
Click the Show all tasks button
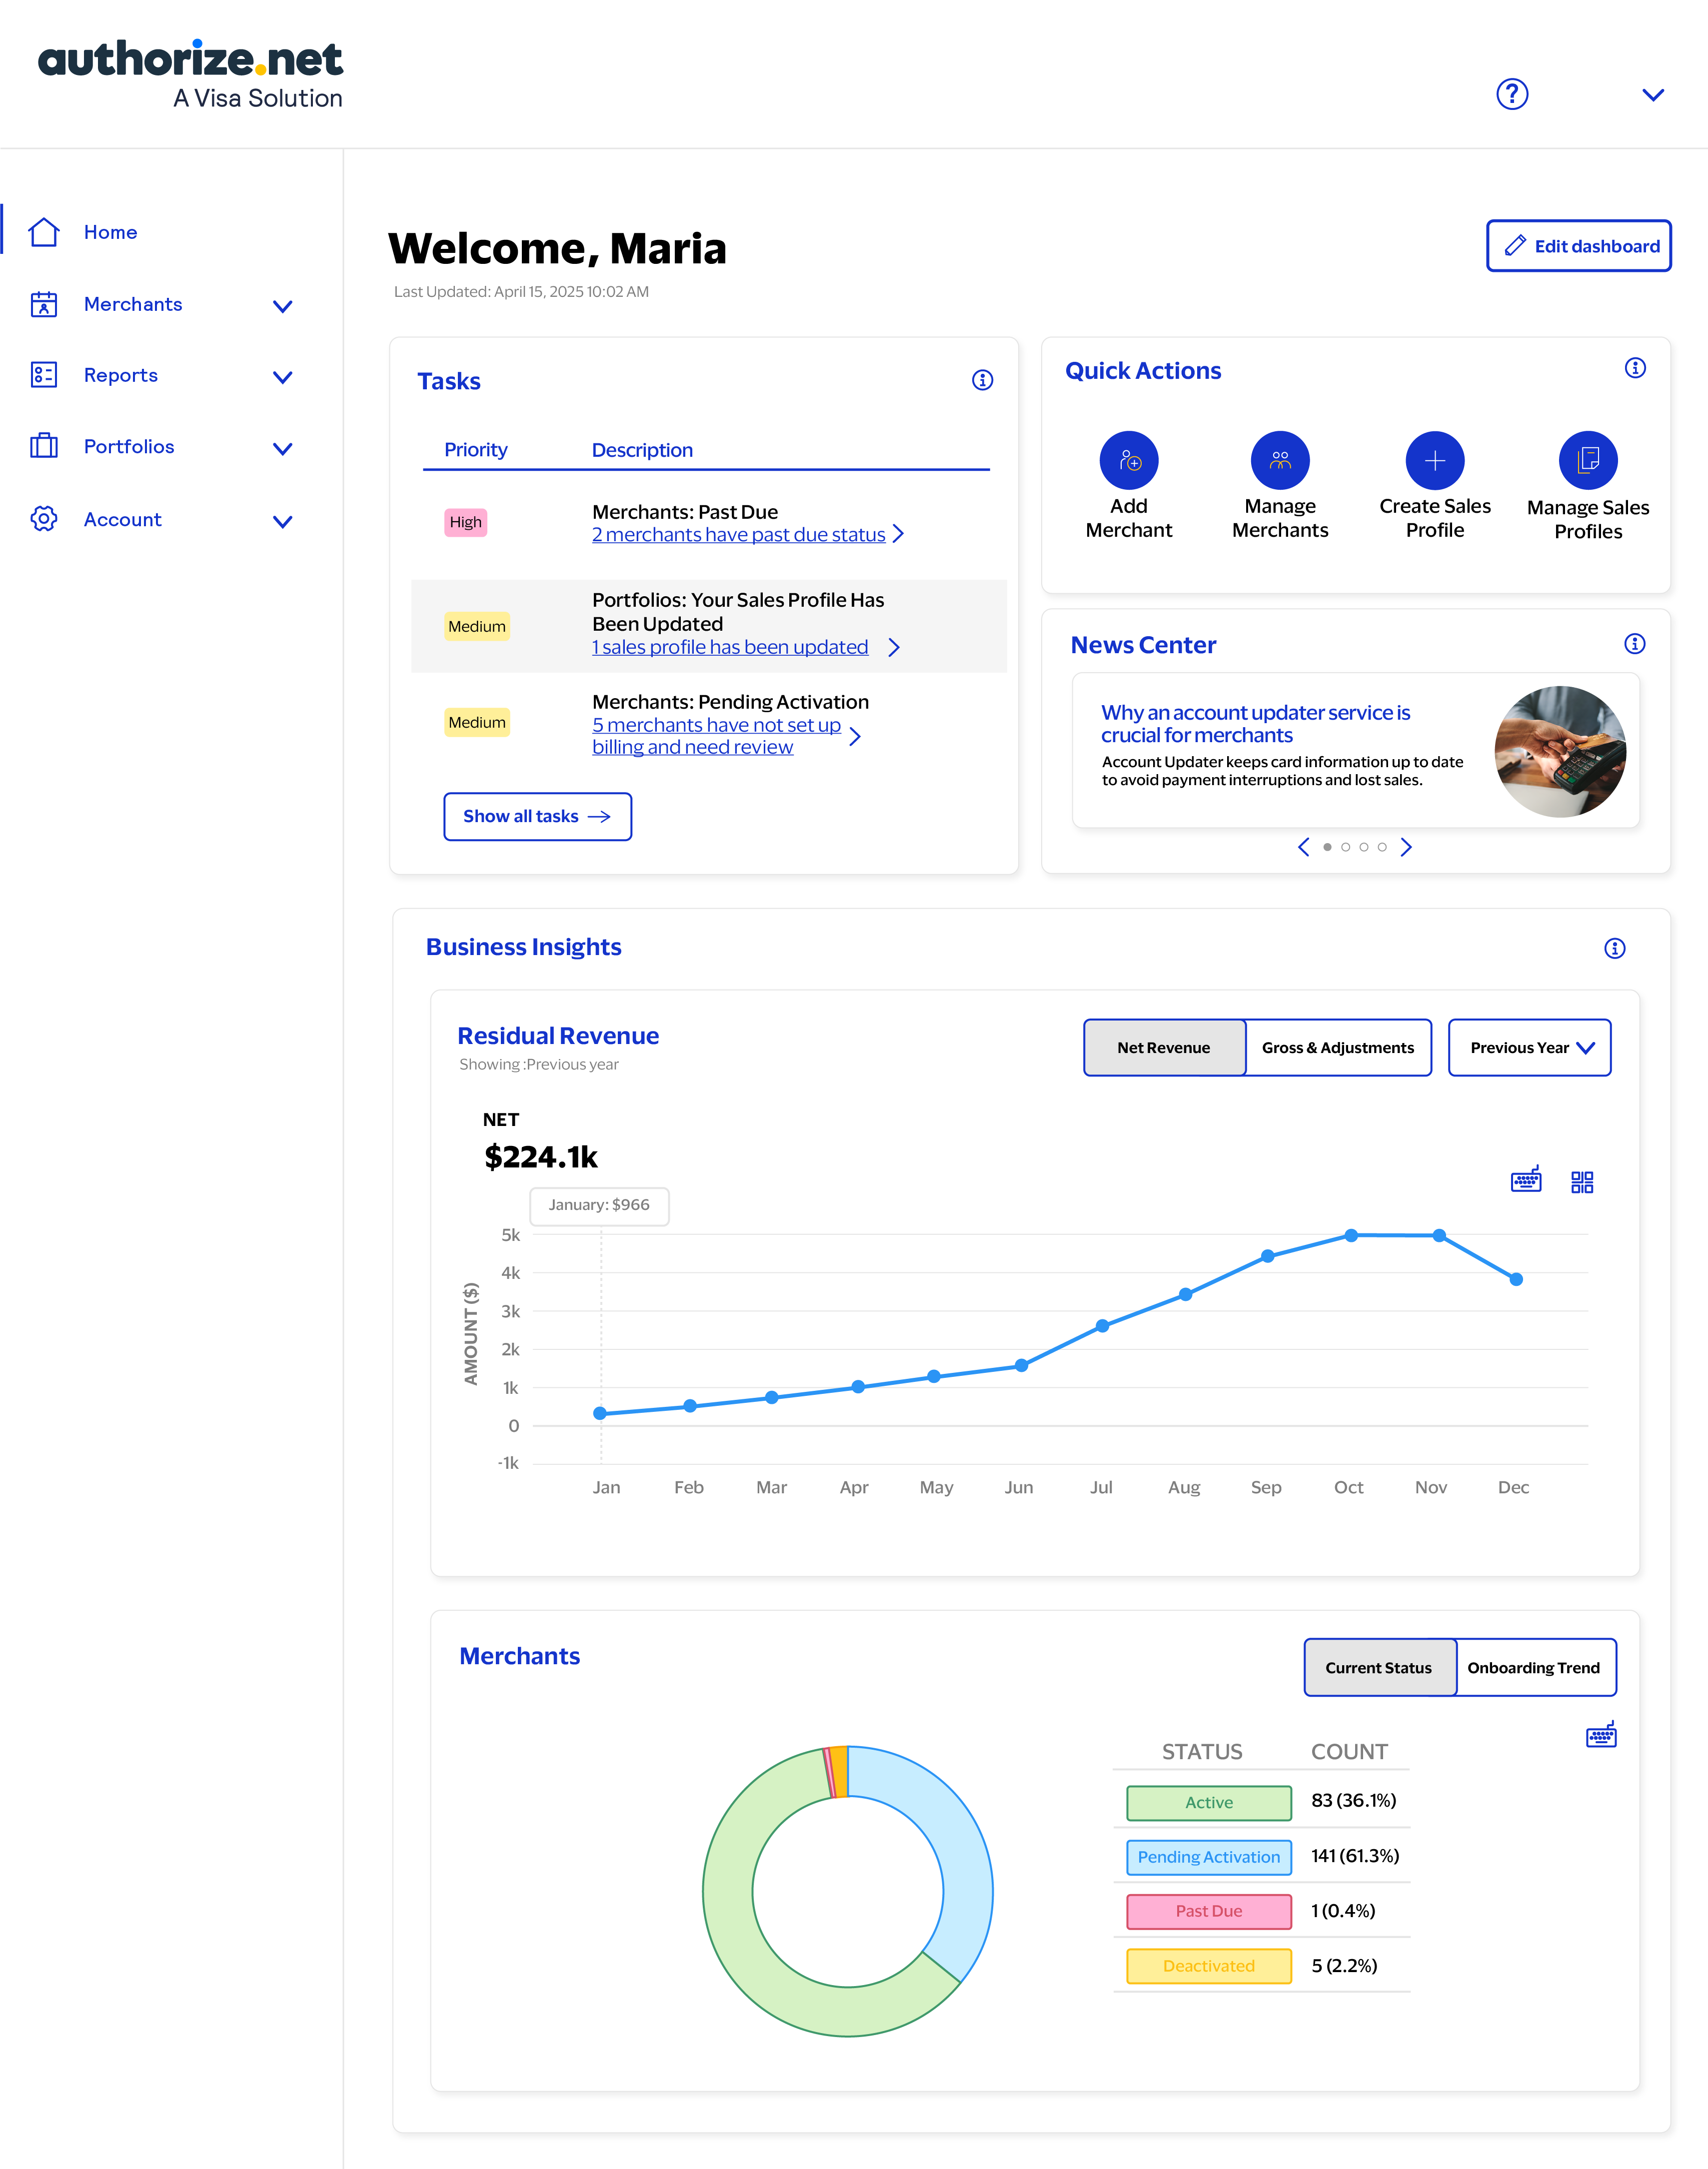point(537,817)
